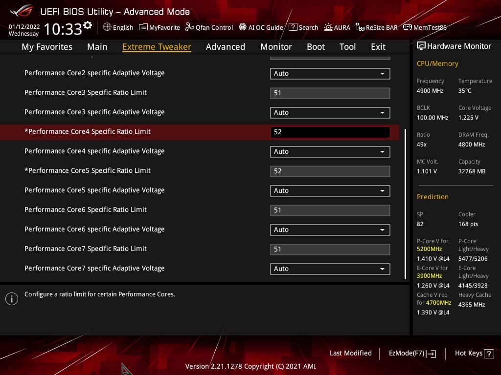Expand Performance Core7 Adaptive Voltage dropdown
Viewport: 501px width, 375px height.
[382, 269]
